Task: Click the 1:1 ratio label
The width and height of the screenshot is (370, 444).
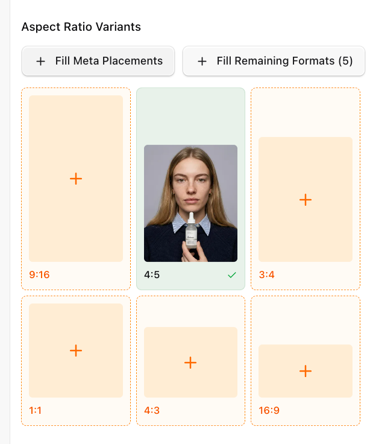Action: click(x=36, y=411)
